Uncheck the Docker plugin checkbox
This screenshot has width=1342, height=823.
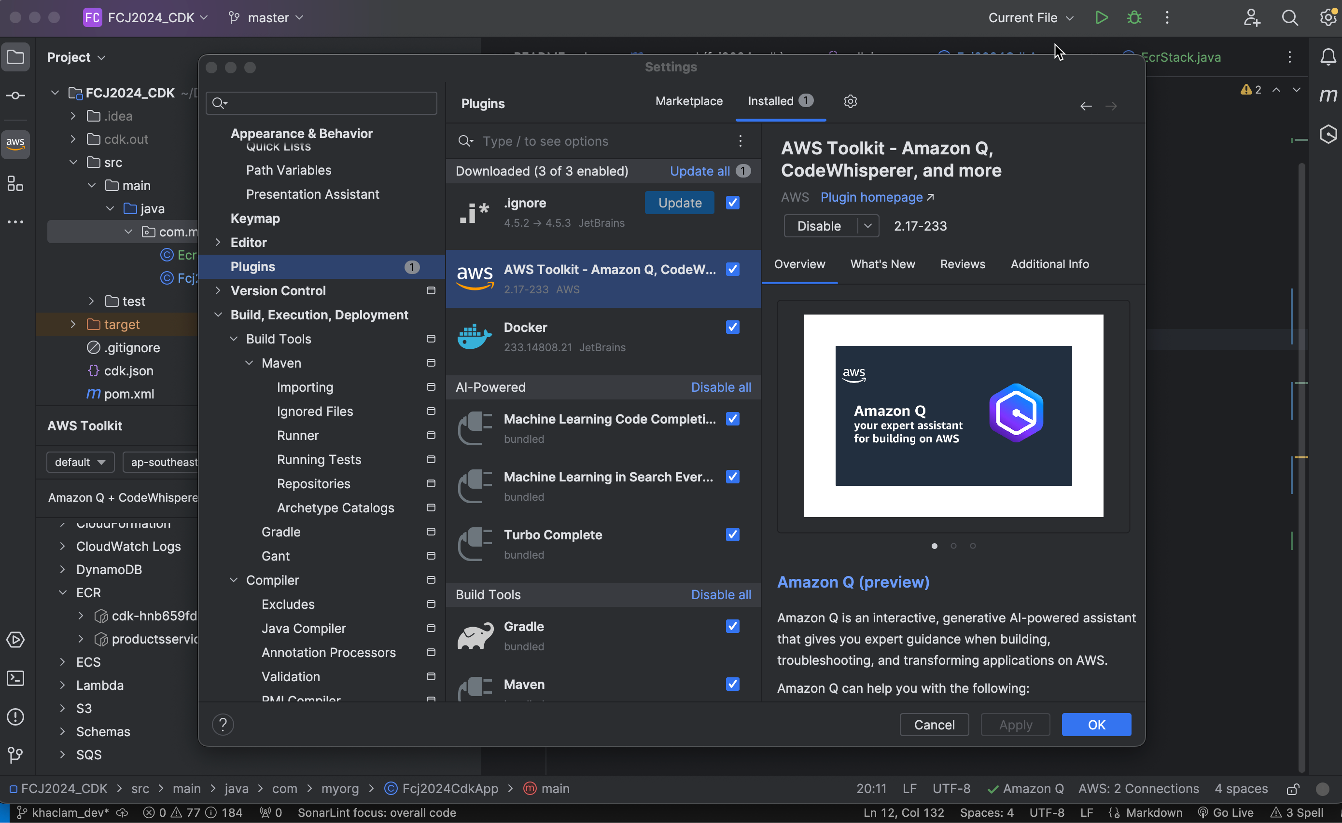tap(732, 327)
